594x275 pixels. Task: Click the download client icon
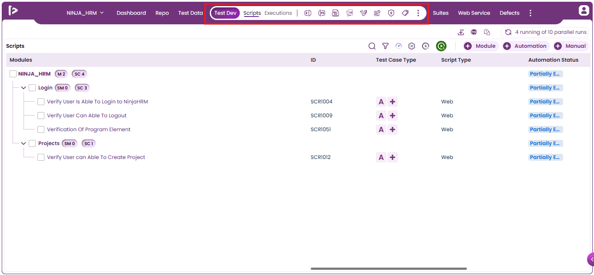click(x=461, y=32)
